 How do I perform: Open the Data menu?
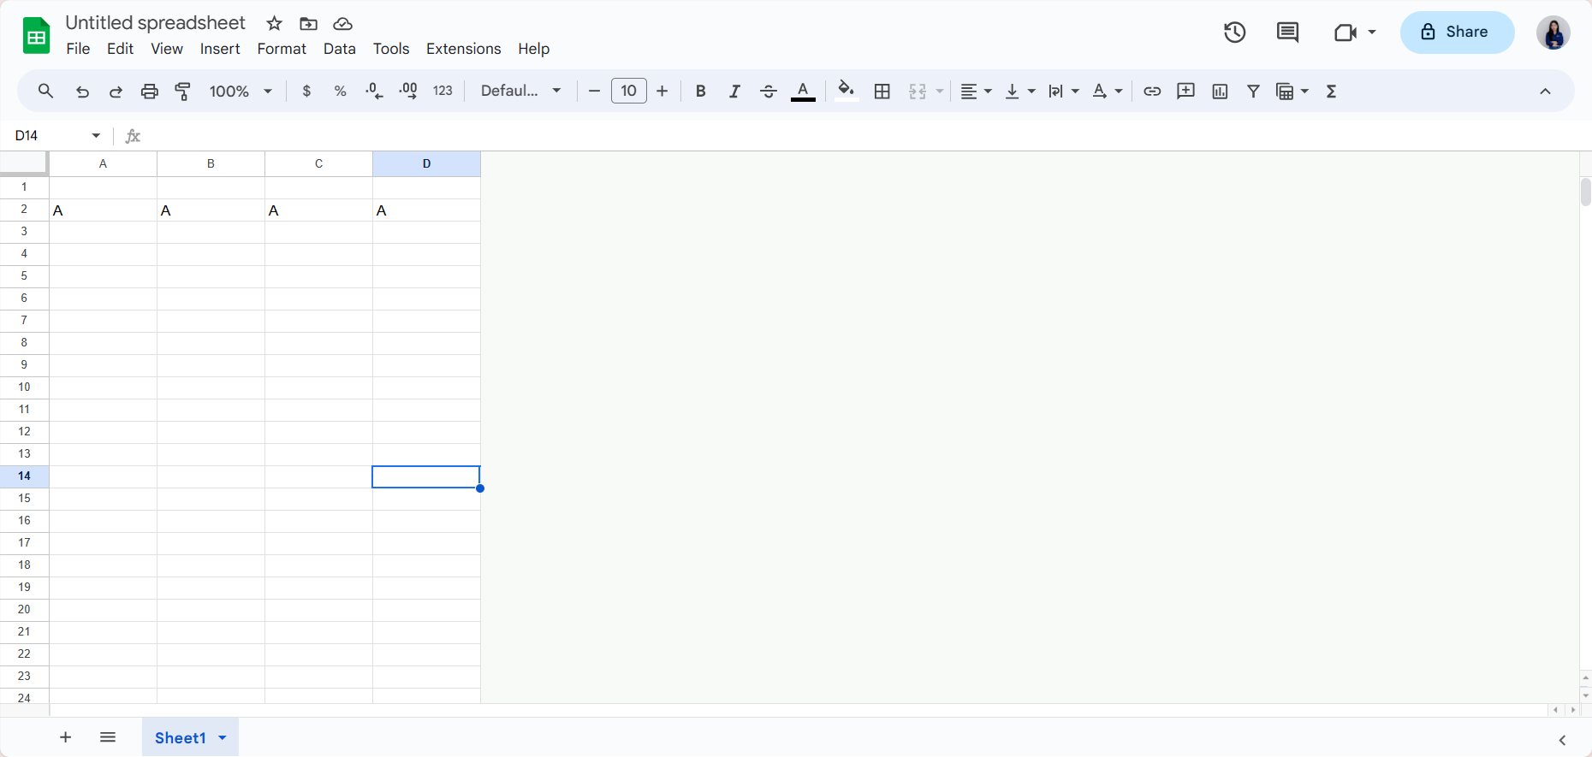(x=340, y=49)
